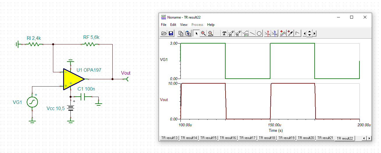Image resolution: width=381 pixels, height=153 pixels.
Task: Select the VG1 curve label
Action: click(164, 60)
